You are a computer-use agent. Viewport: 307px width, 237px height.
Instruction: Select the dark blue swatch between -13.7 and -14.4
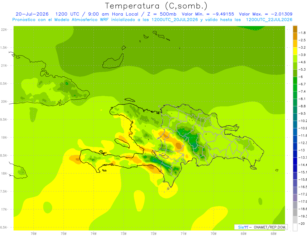(x=295, y=161)
